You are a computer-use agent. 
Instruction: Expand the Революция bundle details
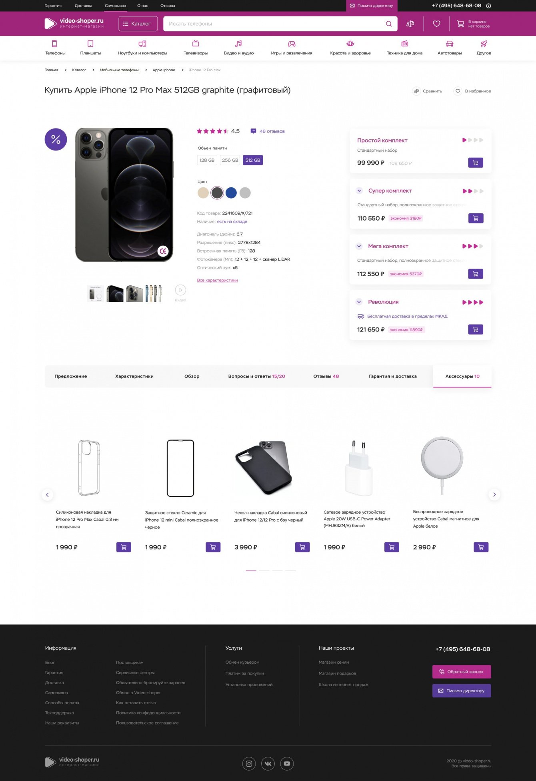coord(359,302)
